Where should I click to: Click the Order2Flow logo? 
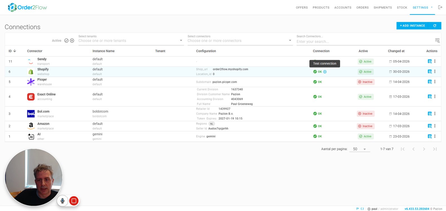click(27, 7)
